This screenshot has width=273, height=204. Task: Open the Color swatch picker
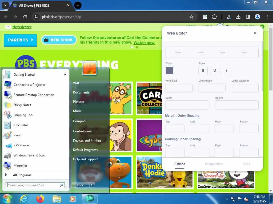click(x=170, y=70)
